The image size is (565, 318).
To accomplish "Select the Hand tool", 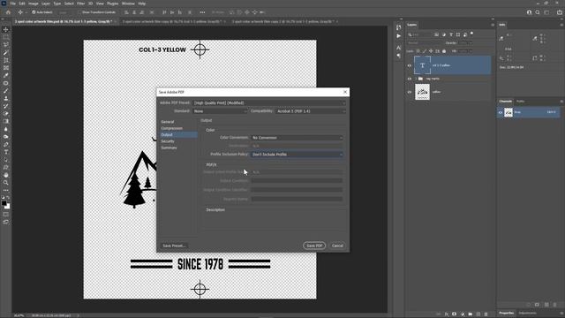I will tap(6, 175).
